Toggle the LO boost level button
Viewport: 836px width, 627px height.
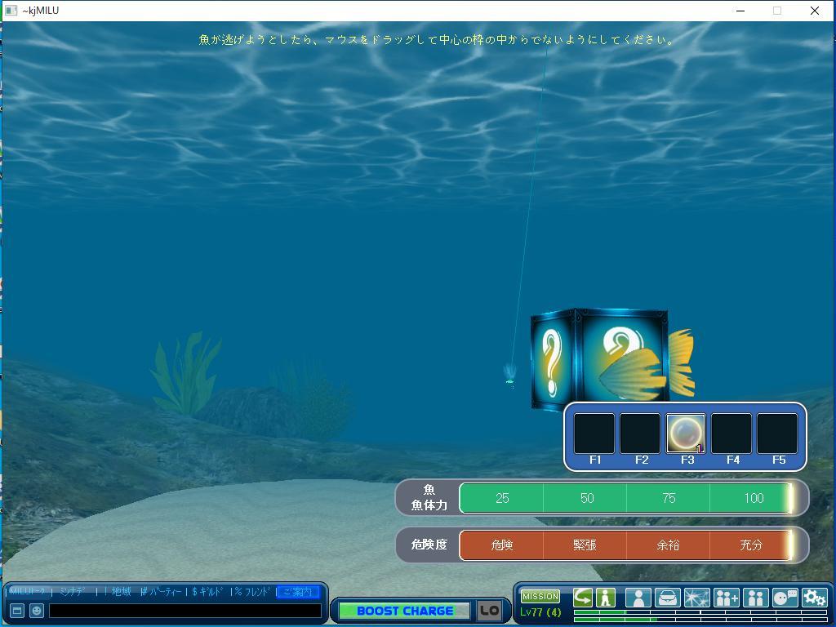(490, 611)
